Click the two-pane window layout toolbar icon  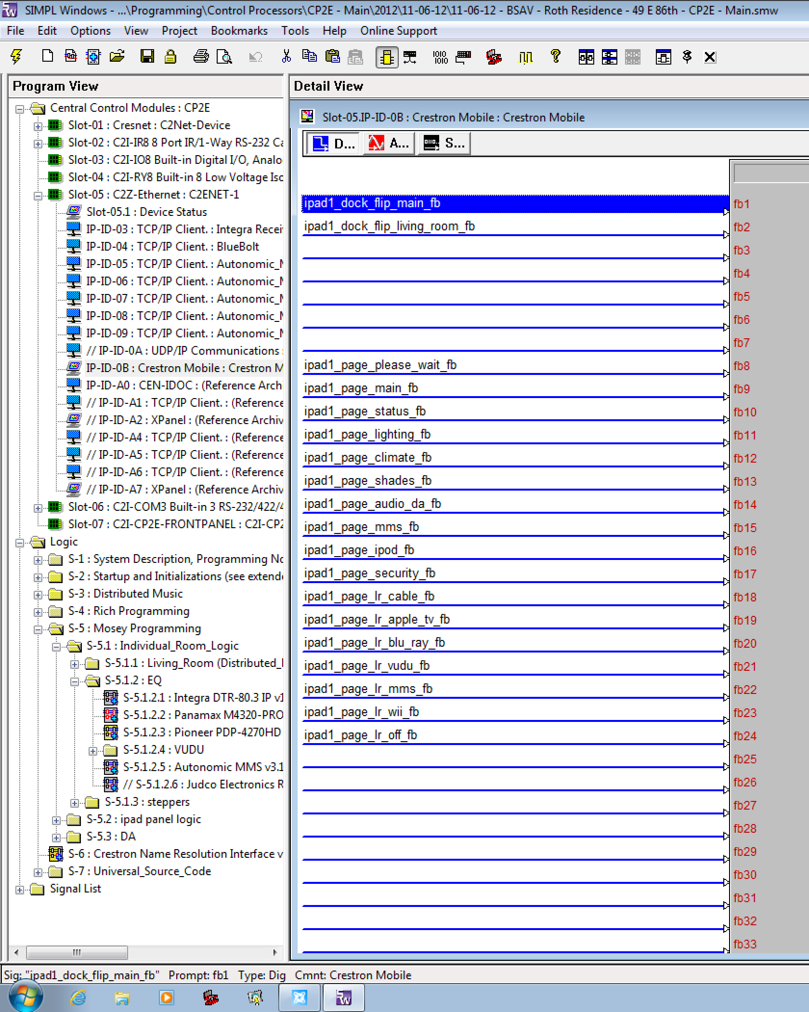586,57
